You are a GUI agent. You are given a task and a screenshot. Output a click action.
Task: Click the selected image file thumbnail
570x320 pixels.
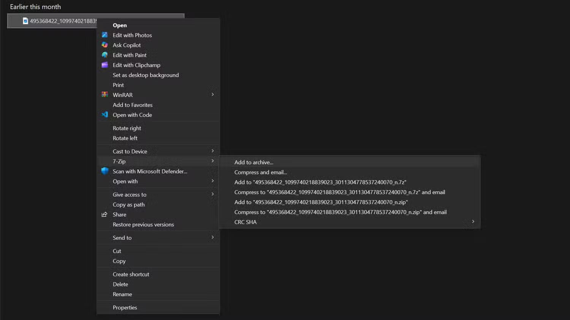(x=25, y=21)
